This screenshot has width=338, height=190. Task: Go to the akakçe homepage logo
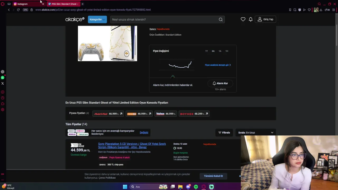[x=75, y=19]
